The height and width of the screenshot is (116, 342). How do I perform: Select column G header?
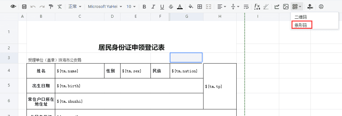[x=186, y=16]
